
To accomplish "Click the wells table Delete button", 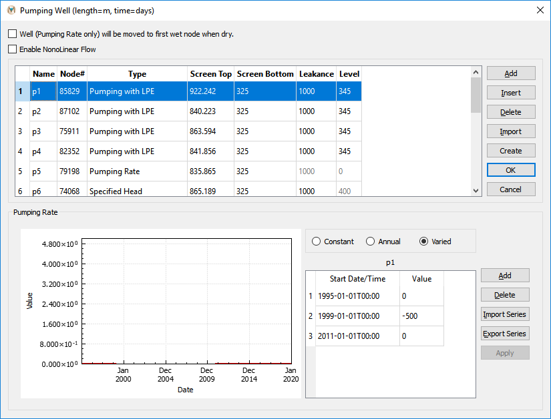I will pos(511,112).
